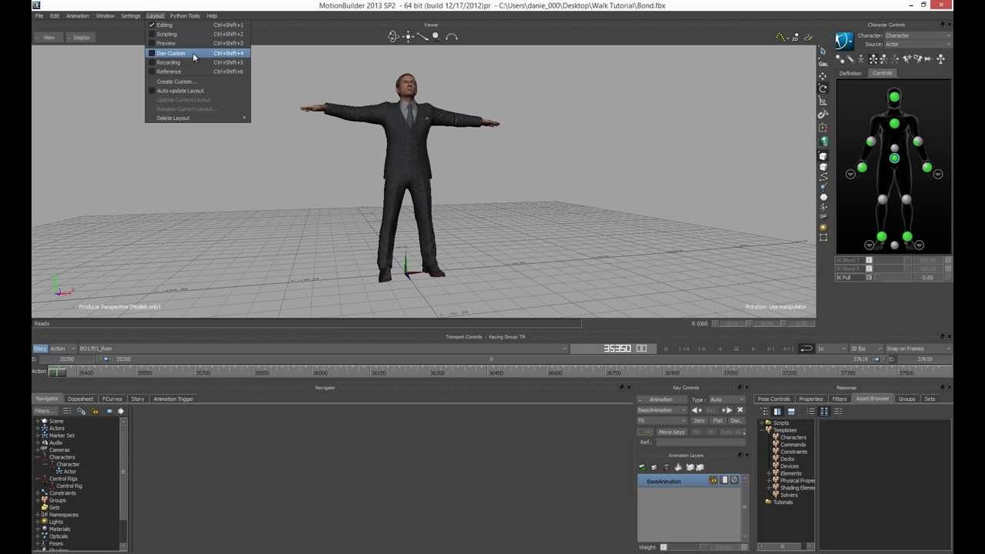Screen dimensions: 985x554
Task: Click the blue back arrow in Navigator toolbar
Action: point(109,411)
